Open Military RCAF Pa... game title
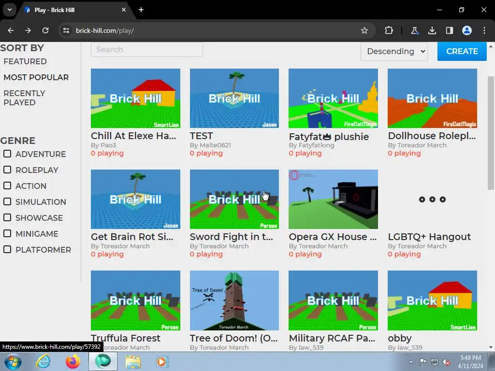The image size is (495, 371). 332,338
